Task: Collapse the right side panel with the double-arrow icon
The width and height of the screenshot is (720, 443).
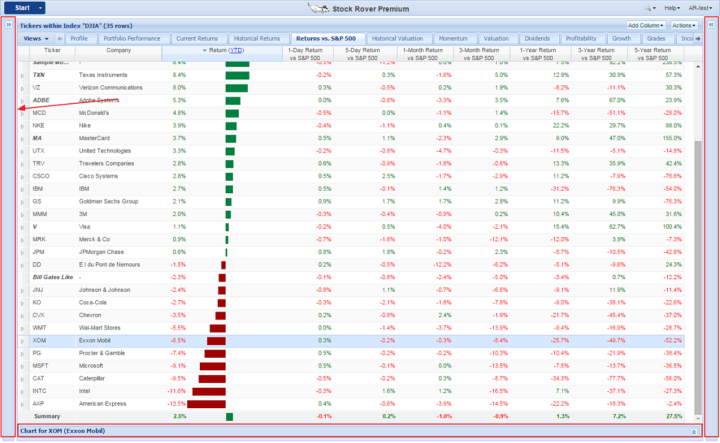Action: (711, 25)
